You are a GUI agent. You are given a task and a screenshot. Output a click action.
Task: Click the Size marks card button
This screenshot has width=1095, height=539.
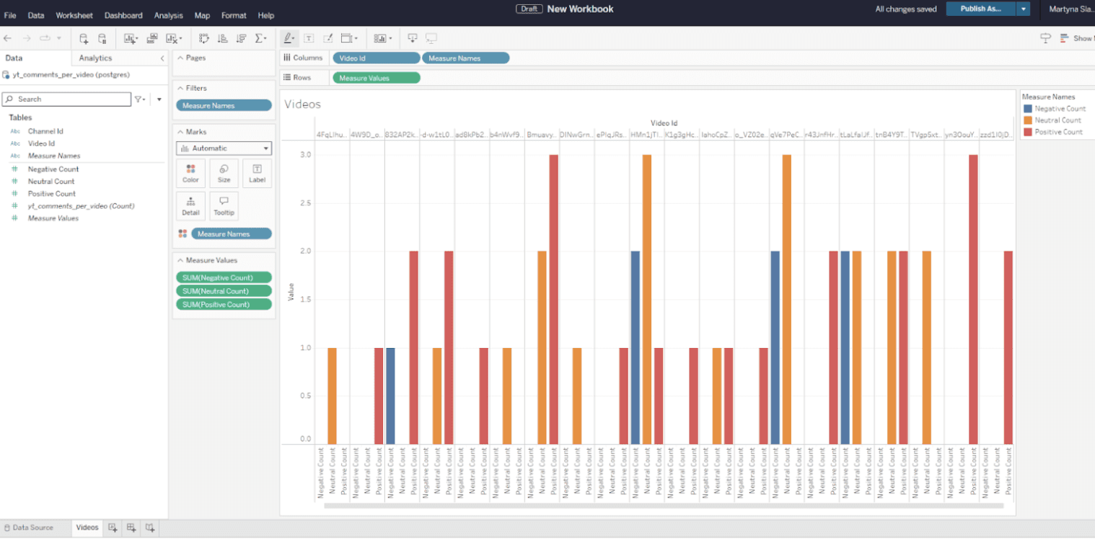coord(224,173)
